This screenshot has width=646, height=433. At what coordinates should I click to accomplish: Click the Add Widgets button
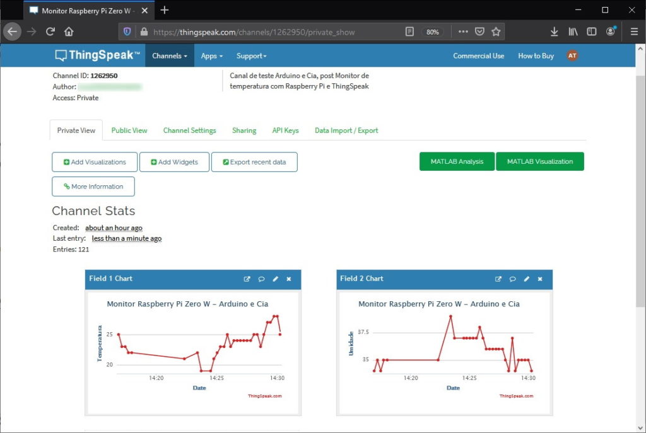[x=174, y=162]
